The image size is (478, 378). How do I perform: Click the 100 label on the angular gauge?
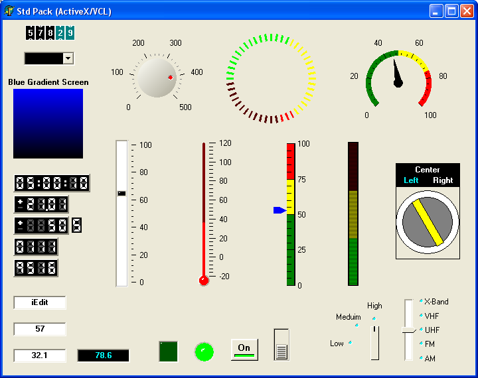[430, 115]
